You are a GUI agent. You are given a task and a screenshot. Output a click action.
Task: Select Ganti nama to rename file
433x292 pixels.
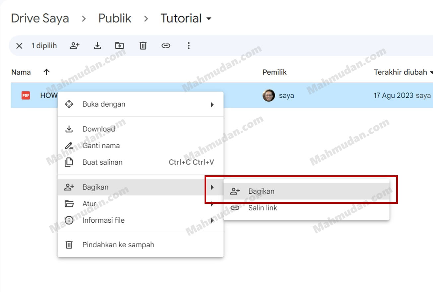[101, 146]
